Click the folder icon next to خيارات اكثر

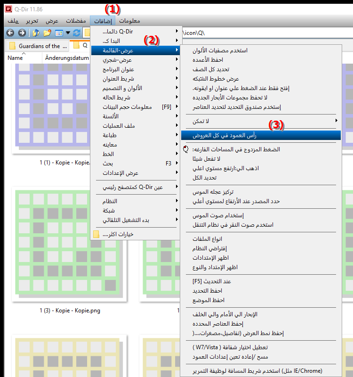point(96,234)
